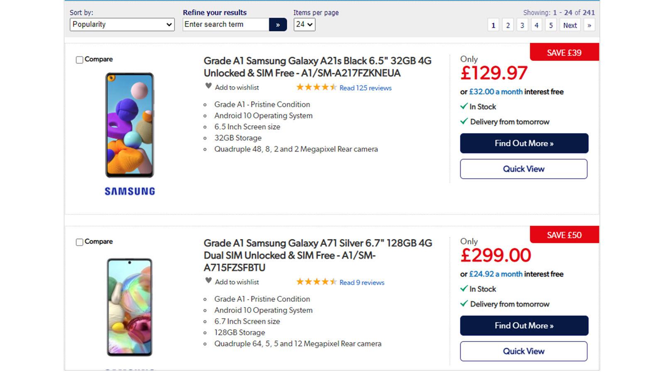Click the Enter search term field
The height and width of the screenshot is (373, 664).
[x=226, y=24]
